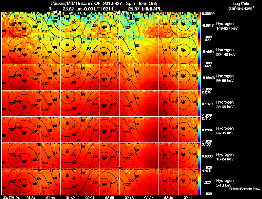Click the 0.09537 color scale value
Viewport: 262px width, 199px height.
(x=209, y=78)
